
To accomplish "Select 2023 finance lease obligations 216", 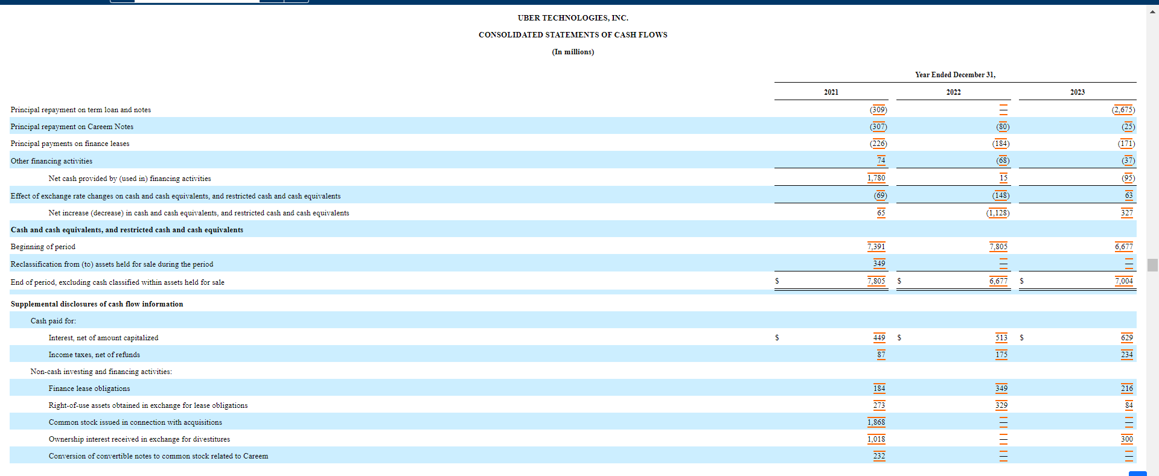I will coord(1127,389).
